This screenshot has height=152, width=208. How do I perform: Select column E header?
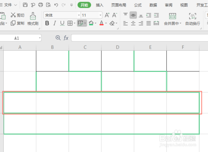coord(150,47)
